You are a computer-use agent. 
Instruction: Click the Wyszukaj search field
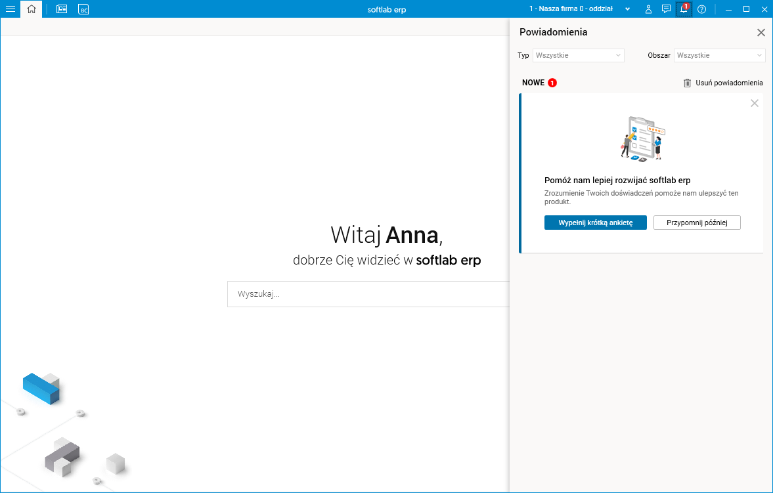tap(368, 294)
